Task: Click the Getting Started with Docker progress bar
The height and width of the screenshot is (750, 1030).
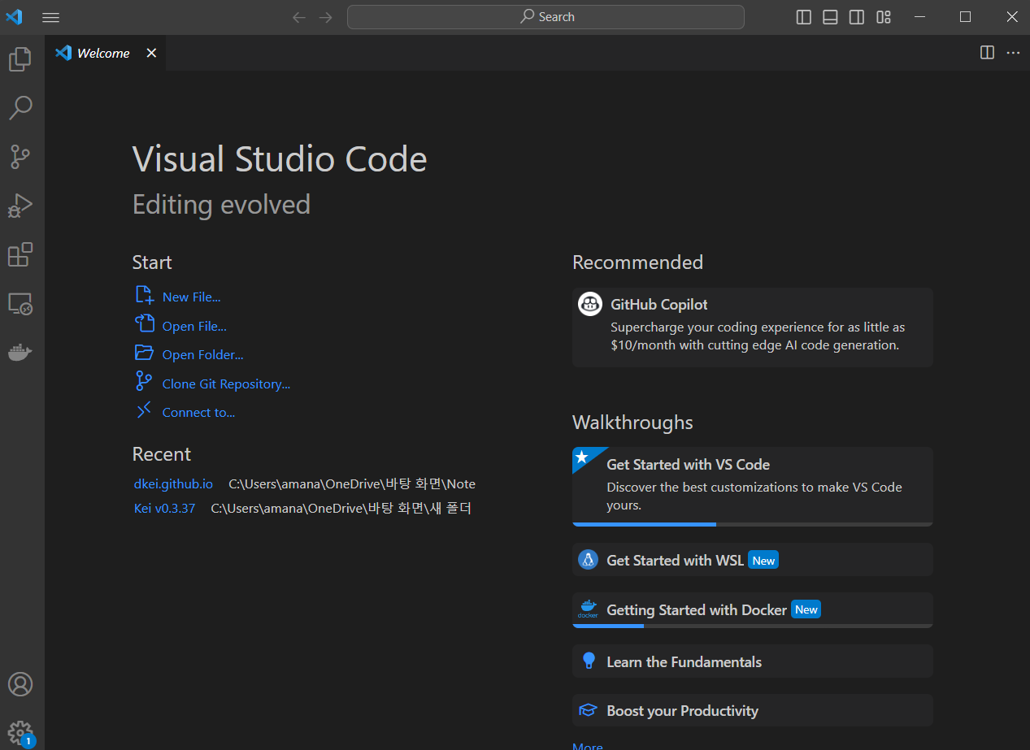Action: (753, 626)
